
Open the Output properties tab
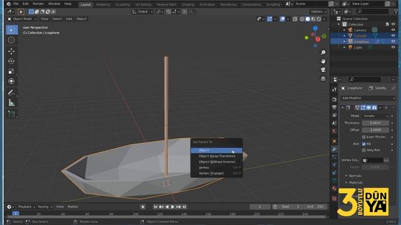334,107
